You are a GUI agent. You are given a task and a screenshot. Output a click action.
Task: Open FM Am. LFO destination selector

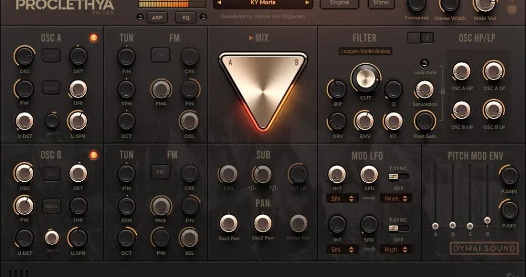pyautogui.click(x=396, y=198)
